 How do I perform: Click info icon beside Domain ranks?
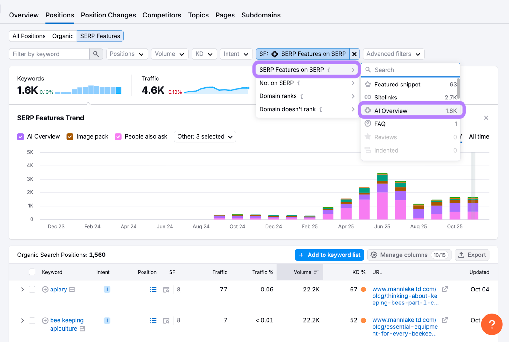[x=302, y=96]
